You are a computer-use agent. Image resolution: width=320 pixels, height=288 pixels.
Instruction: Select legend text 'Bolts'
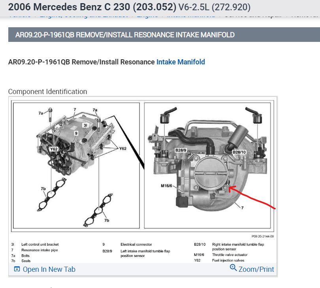[x=26, y=256]
